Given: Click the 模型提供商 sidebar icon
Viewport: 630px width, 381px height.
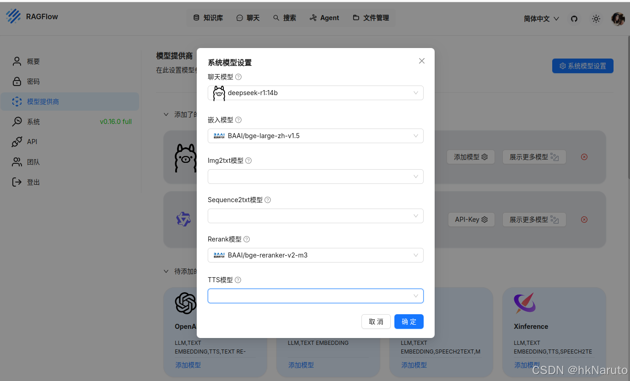Looking at the screenshot, I should [17, 102].
